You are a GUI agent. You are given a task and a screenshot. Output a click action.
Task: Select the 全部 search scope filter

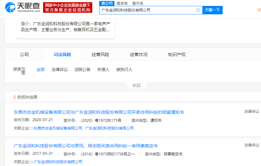click(41, 69)
